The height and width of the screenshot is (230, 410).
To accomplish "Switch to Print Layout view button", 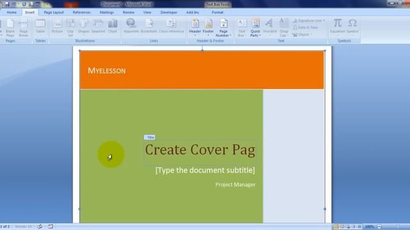I will click(336, 227).
